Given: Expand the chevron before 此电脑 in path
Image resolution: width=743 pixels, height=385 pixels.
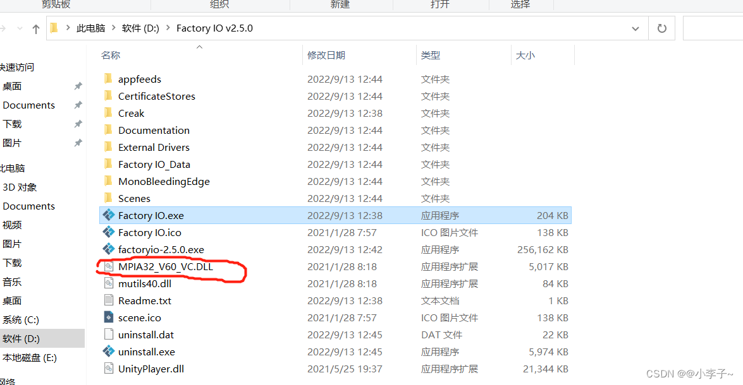Looking at the screenshot, I should (x=68, y=28).
